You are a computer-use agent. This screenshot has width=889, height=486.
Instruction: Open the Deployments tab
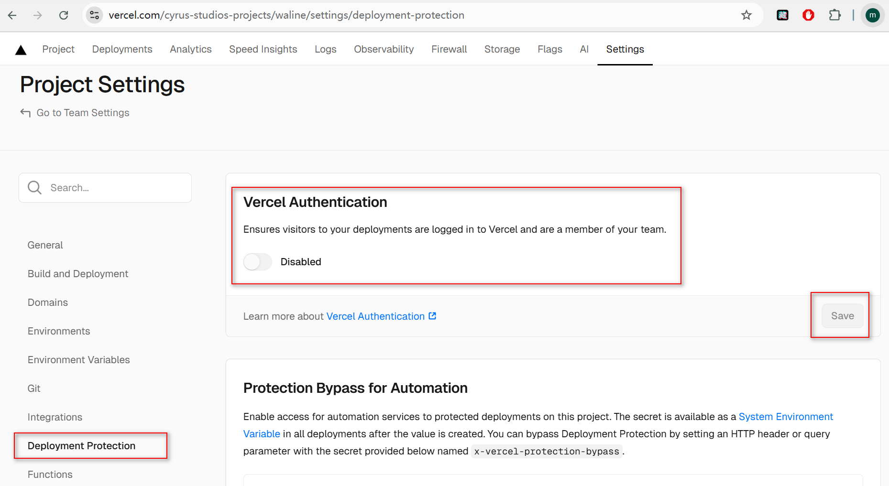122,49
